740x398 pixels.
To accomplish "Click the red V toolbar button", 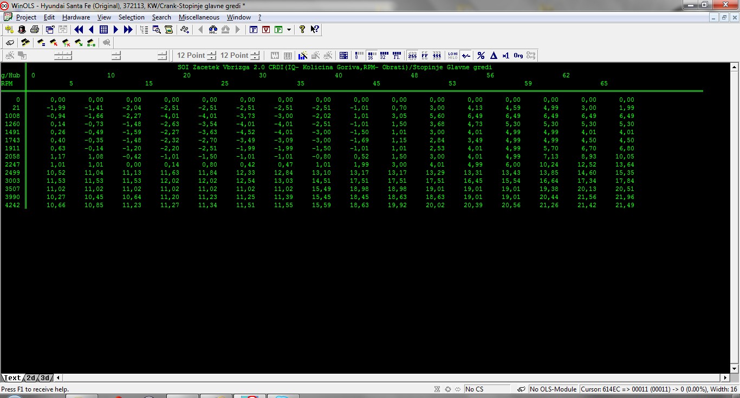I will point(266,30).
